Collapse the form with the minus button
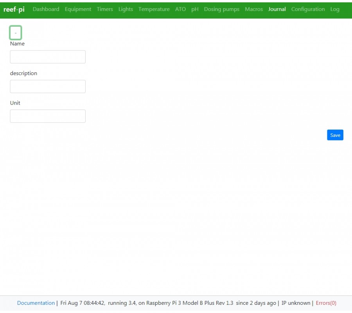This screenshot has width=352, height=313. coord(16,33)
